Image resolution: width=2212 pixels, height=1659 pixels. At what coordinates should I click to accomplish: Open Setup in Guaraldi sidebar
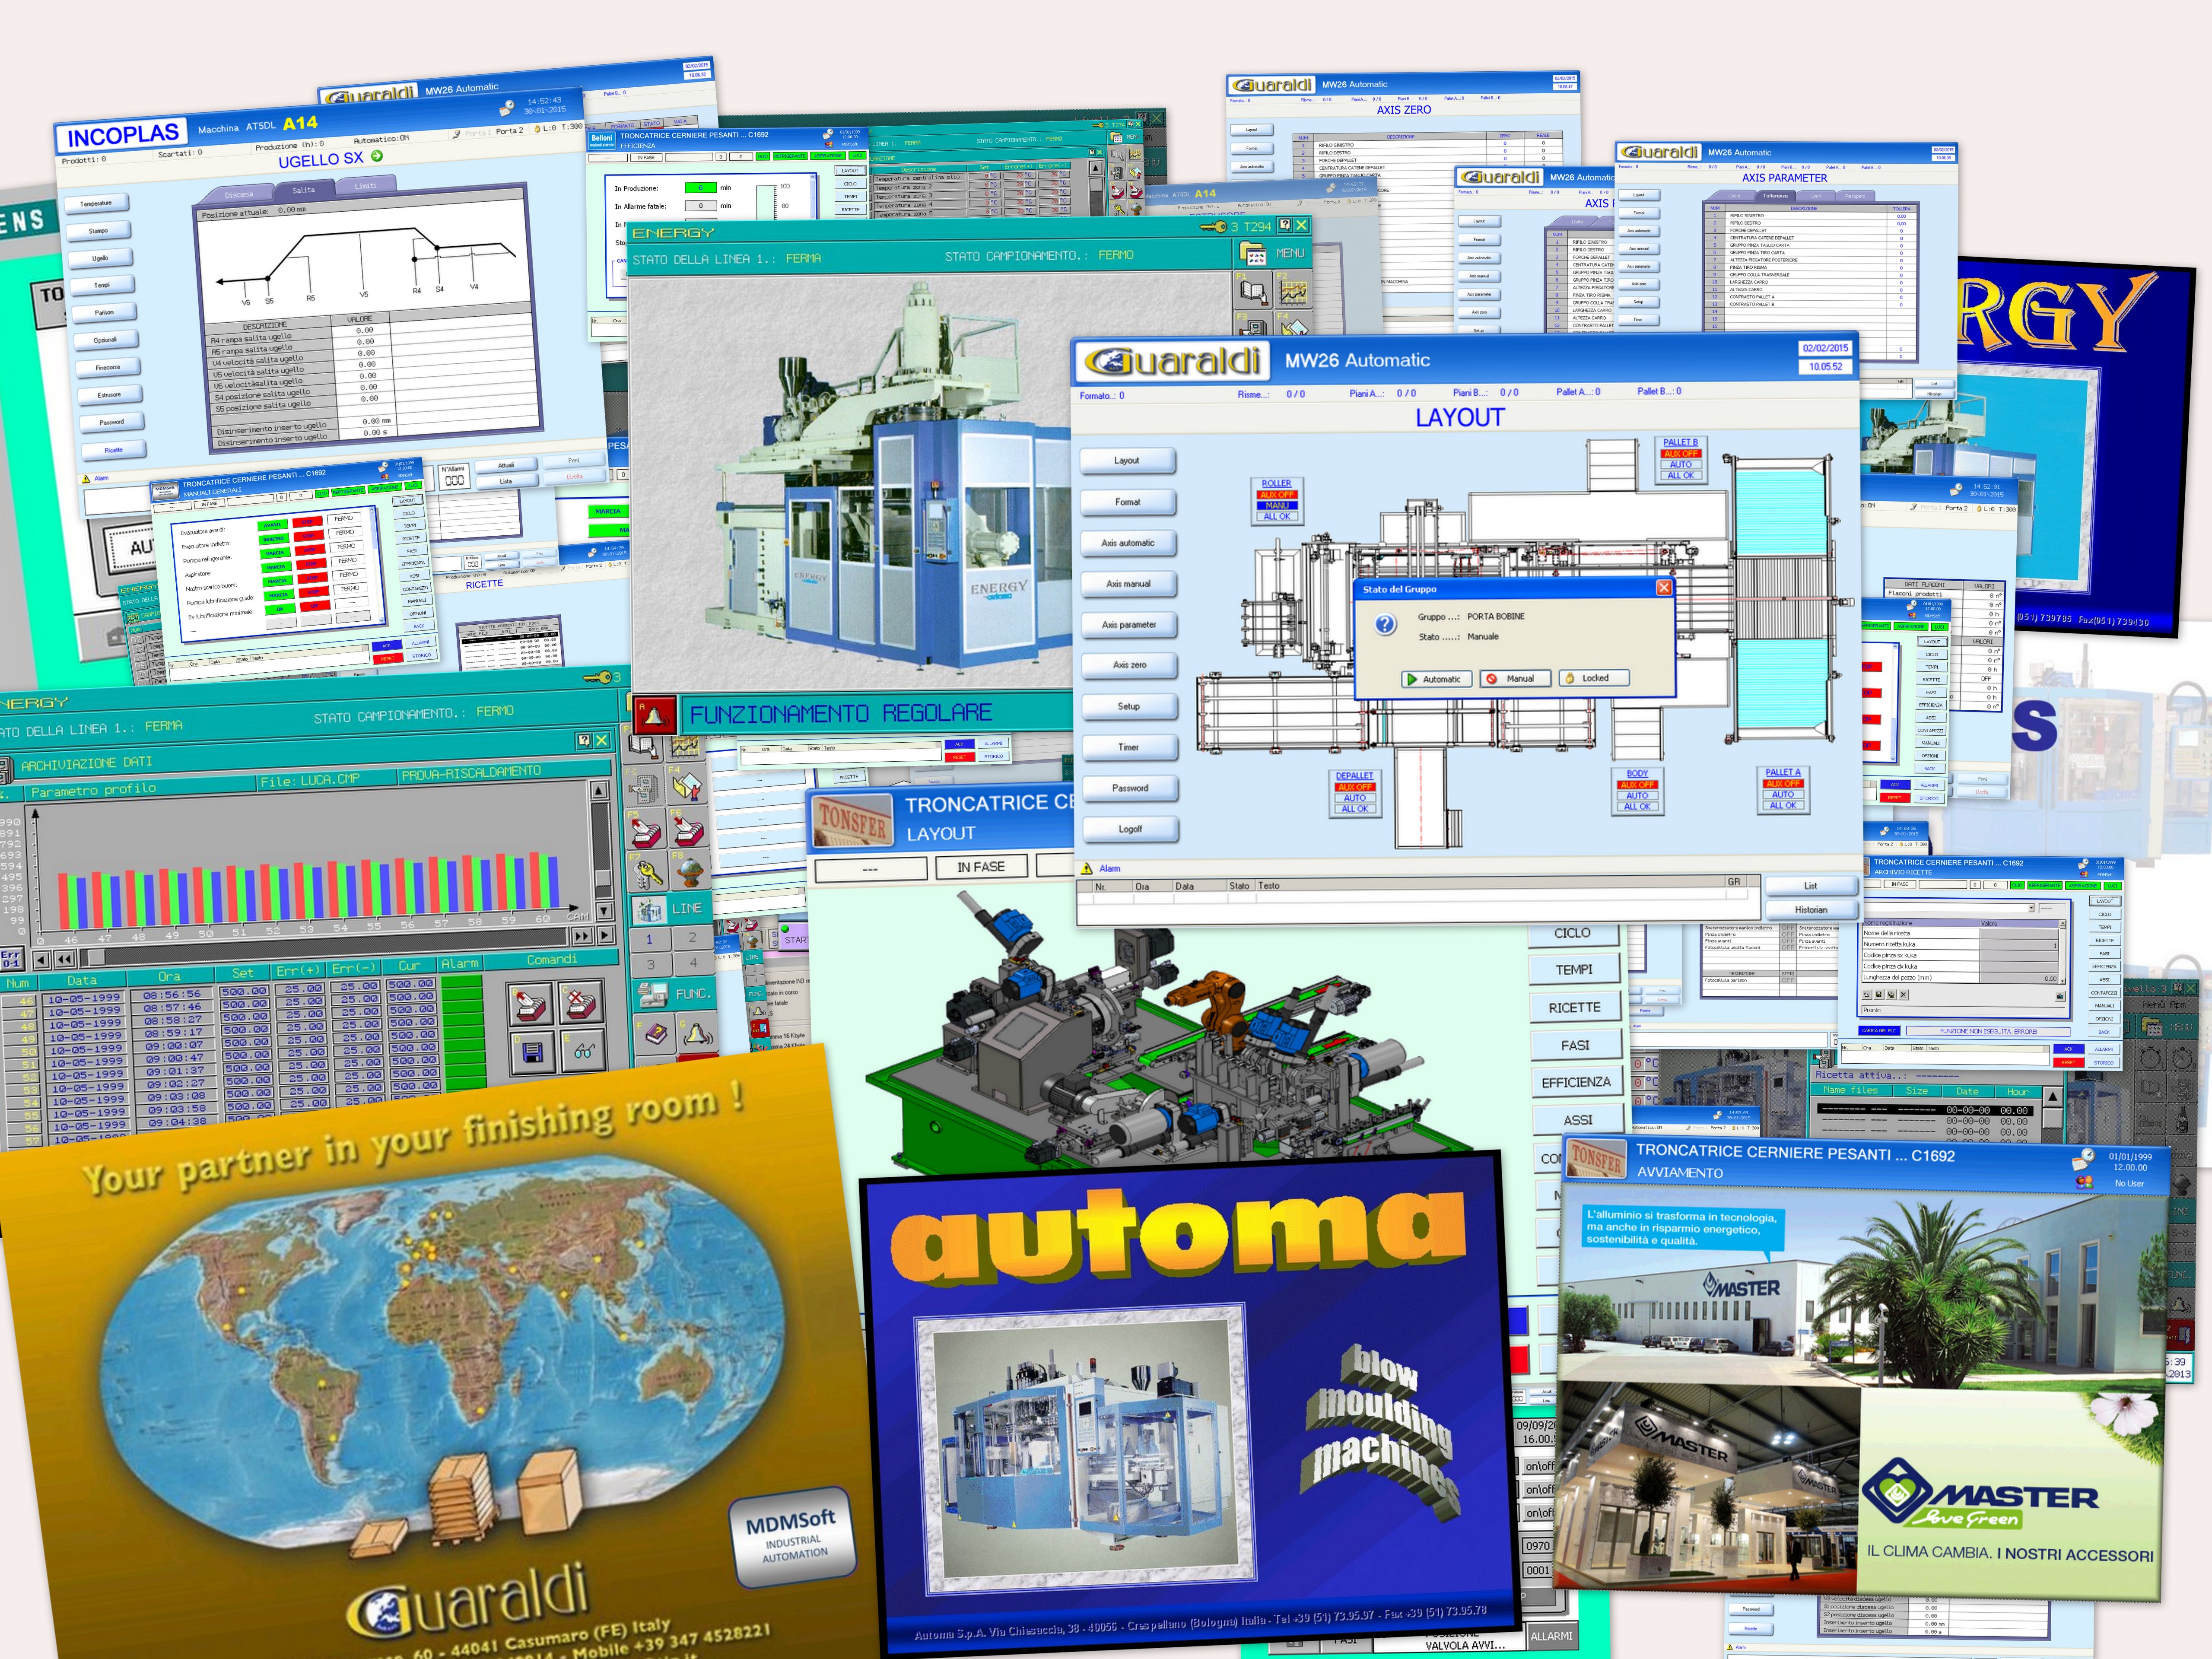pyautogui.click(x=1129, y=707)
